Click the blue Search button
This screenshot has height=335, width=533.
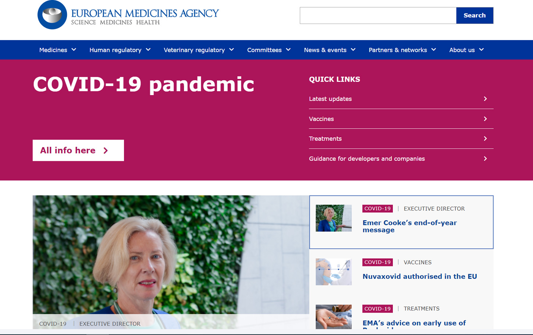[x=475, y=15]
